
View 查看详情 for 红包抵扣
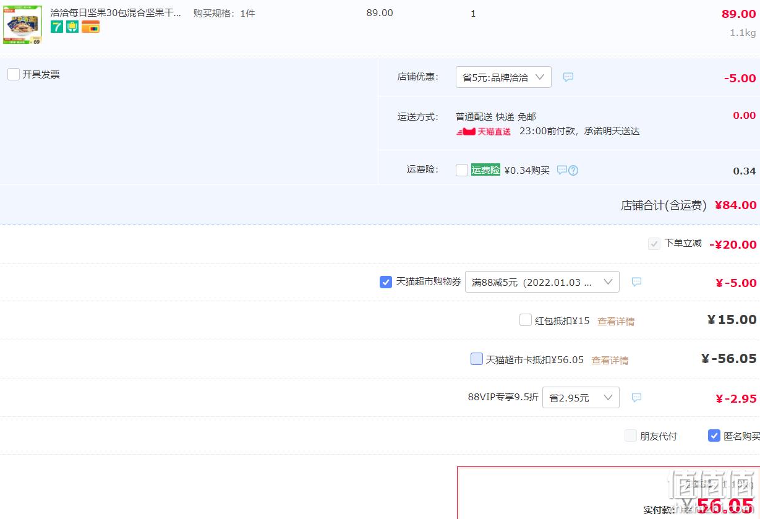[x=616, y=321]
